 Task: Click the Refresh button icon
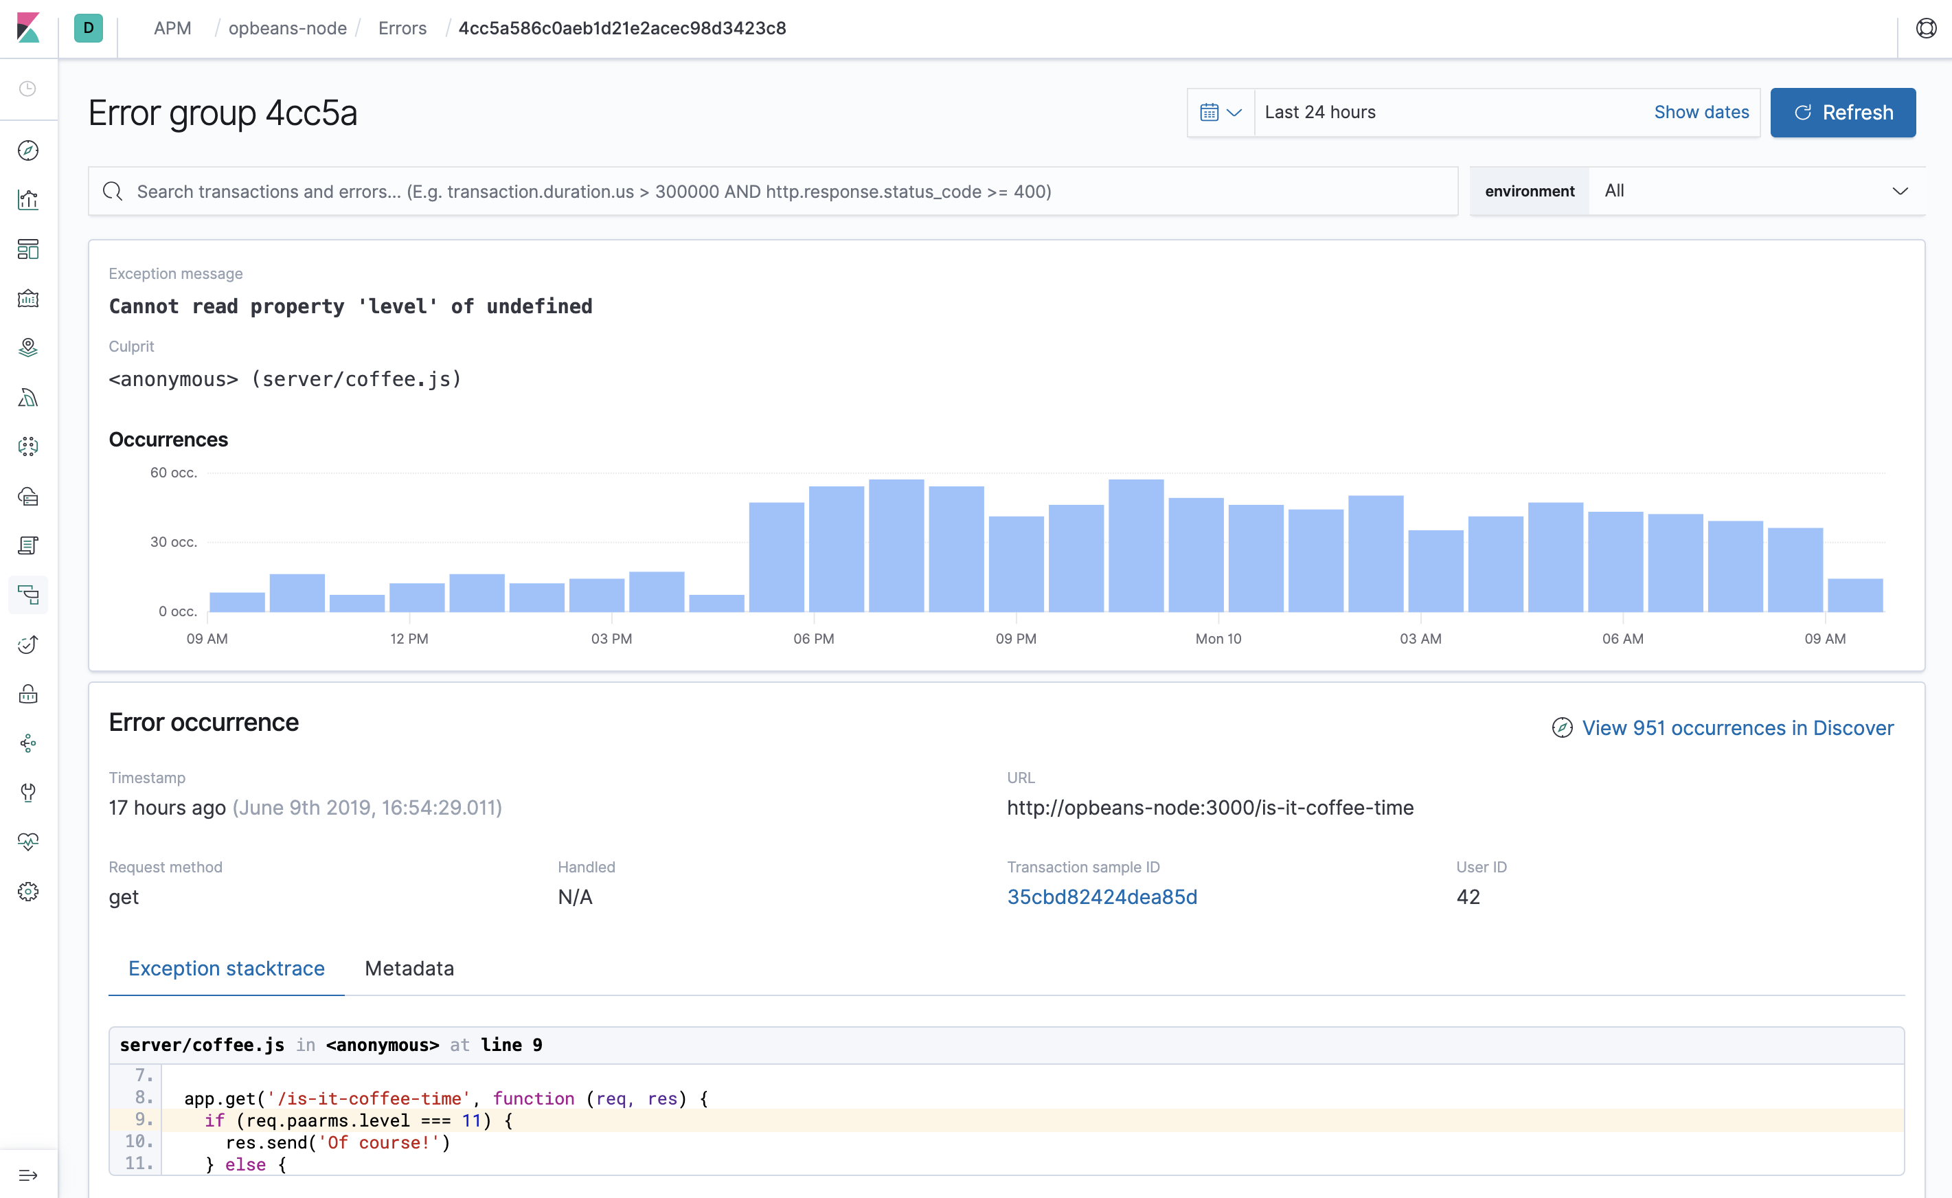[1803, 111]
